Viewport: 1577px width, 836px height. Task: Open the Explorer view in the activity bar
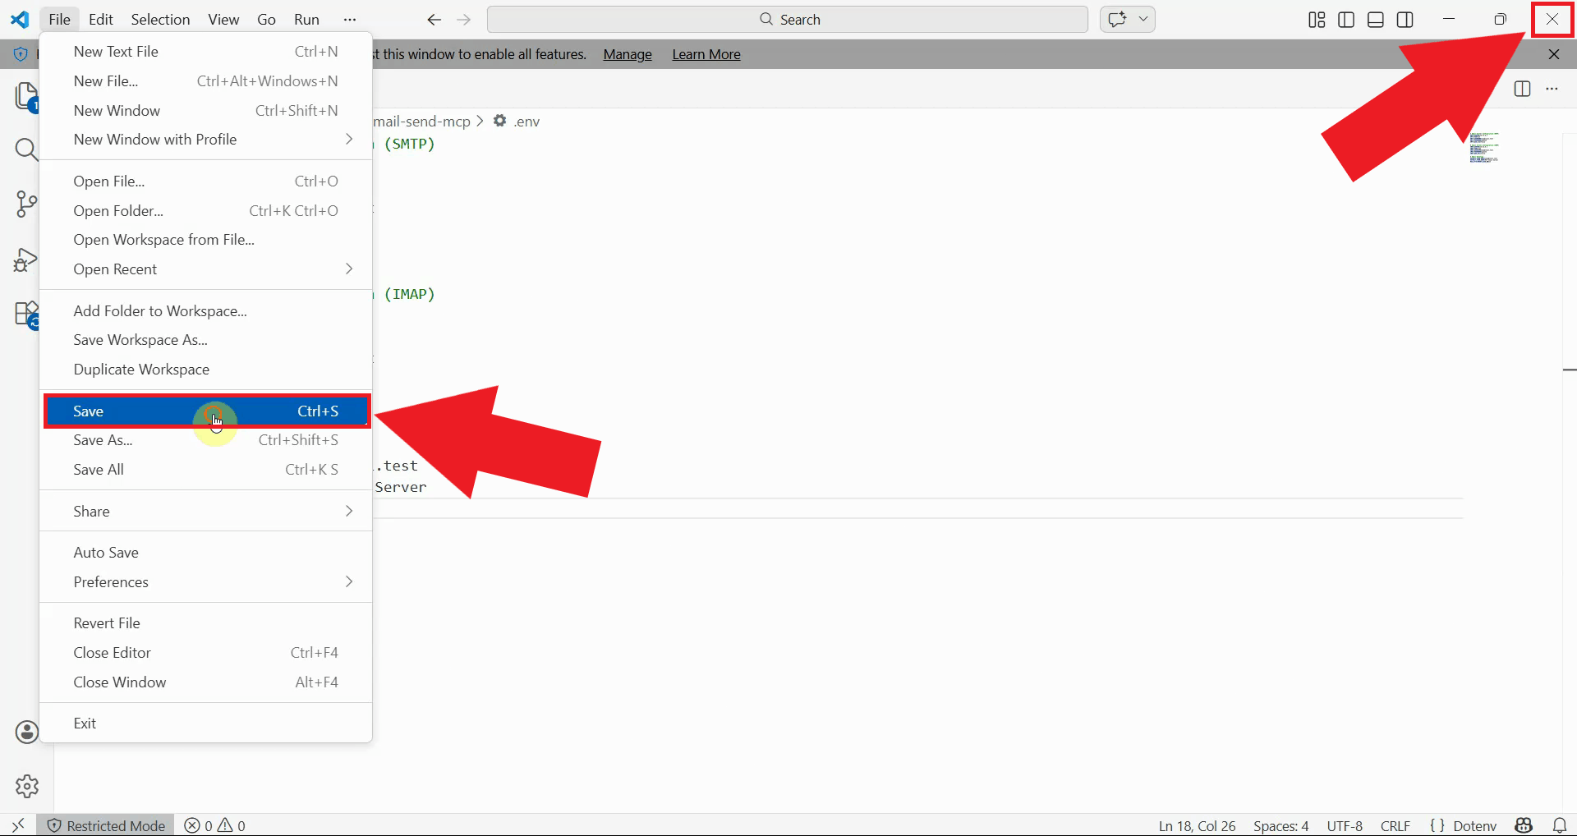(x=26, y=97)
